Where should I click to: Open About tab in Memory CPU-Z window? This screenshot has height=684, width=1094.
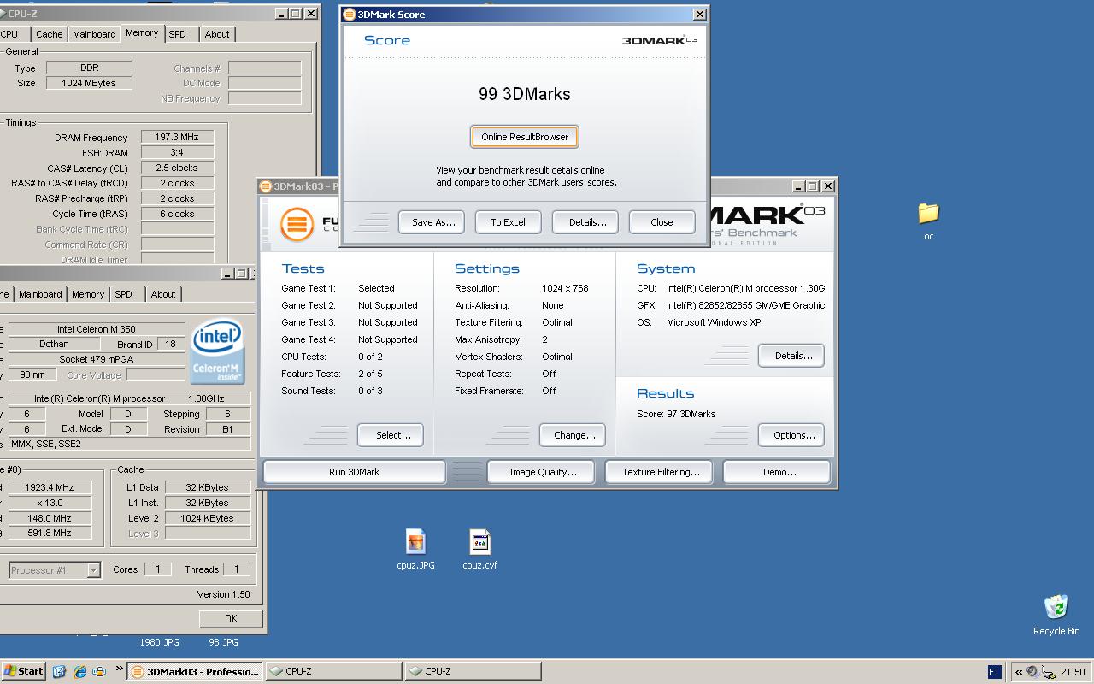coord(217,34)
